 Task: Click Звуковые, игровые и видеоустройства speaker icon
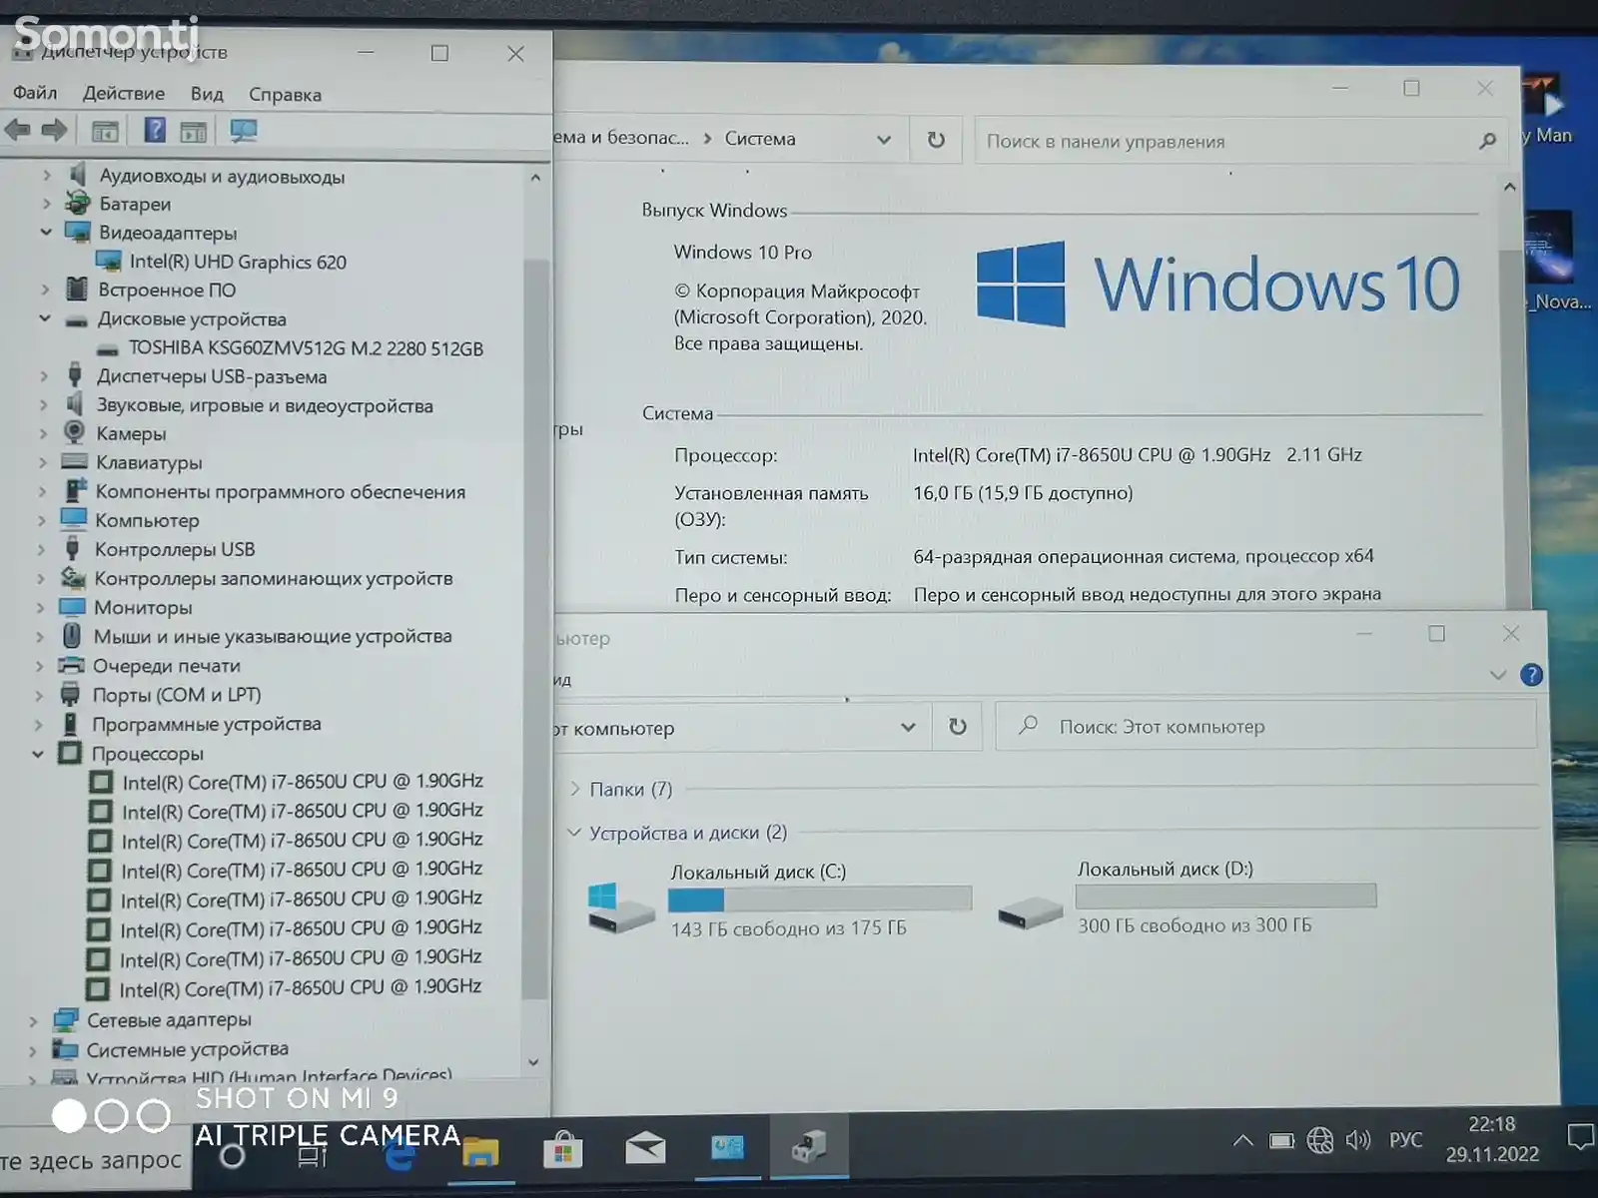[x=74, y=404]
